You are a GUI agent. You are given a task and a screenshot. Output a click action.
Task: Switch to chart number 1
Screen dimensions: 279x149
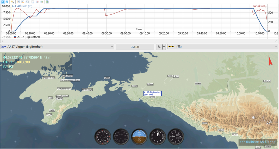point(3,2)
